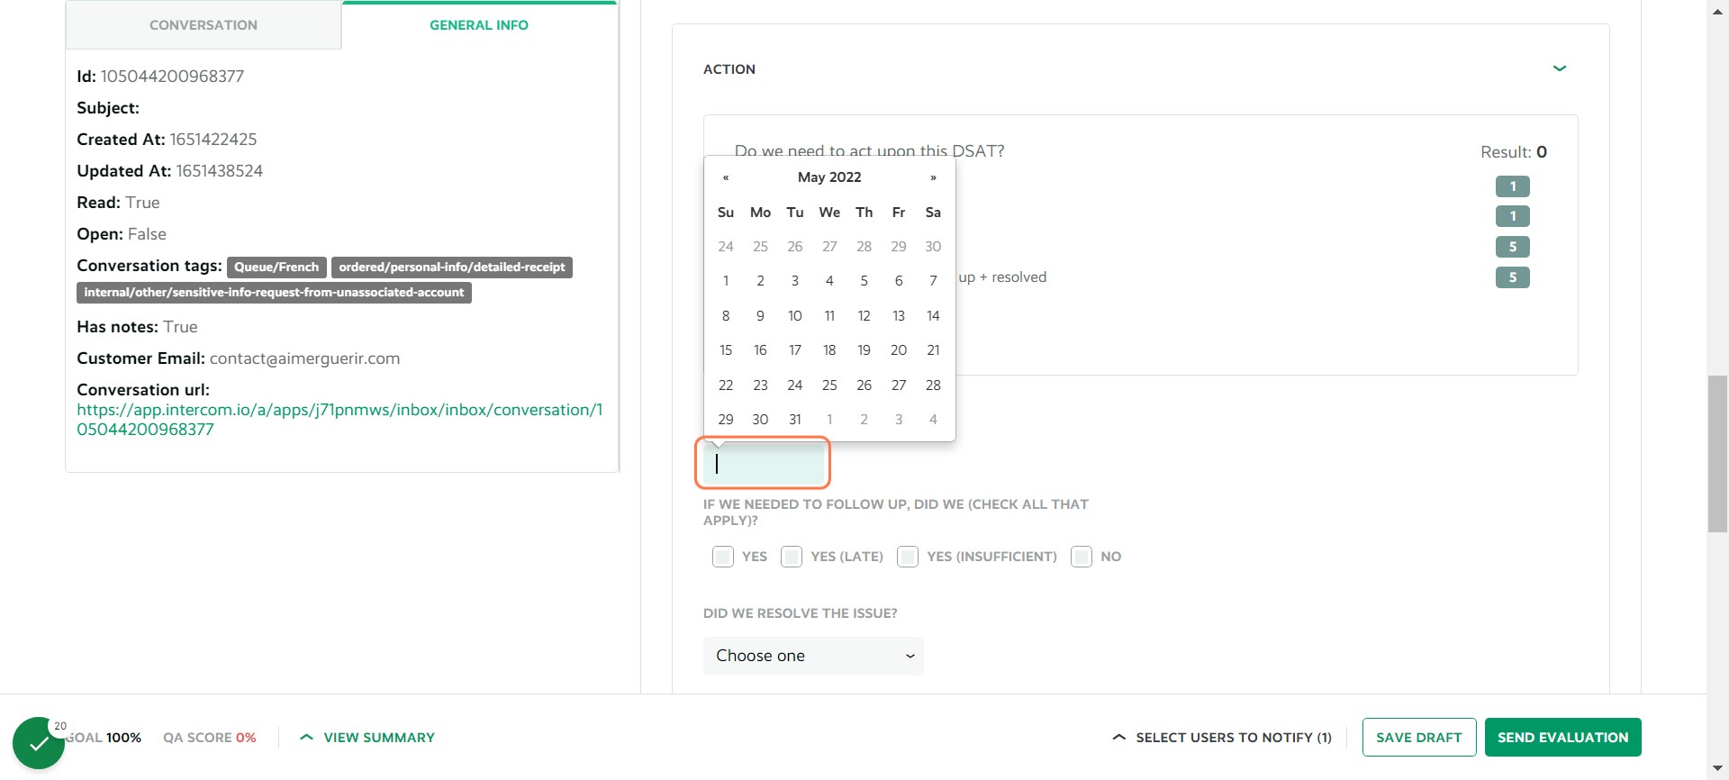
Task: Pick May 31 in the calendar
Action: 795,420
